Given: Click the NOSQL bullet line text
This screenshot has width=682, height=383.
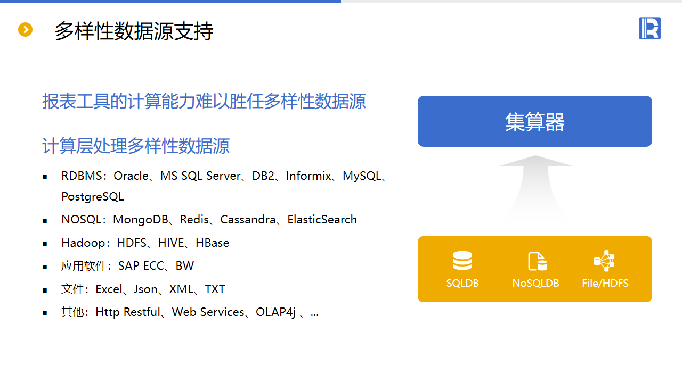Looking at the screenshot, I should pyautogui.click(x=209, y=220).
